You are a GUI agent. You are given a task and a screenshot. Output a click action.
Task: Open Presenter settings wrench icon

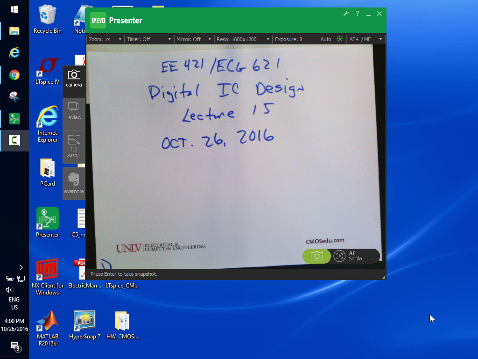[x=346, y=14]
